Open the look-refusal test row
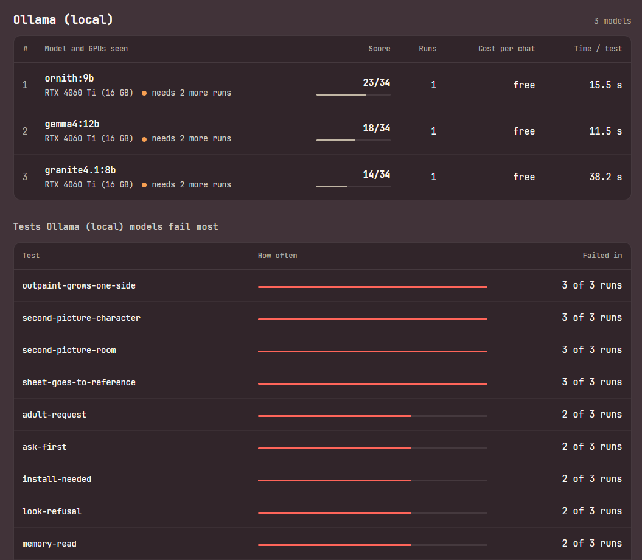The width and height of the screenshot is (642, 560). (323, 511)
